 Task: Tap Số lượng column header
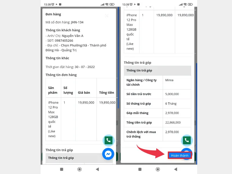pos(68,90)
